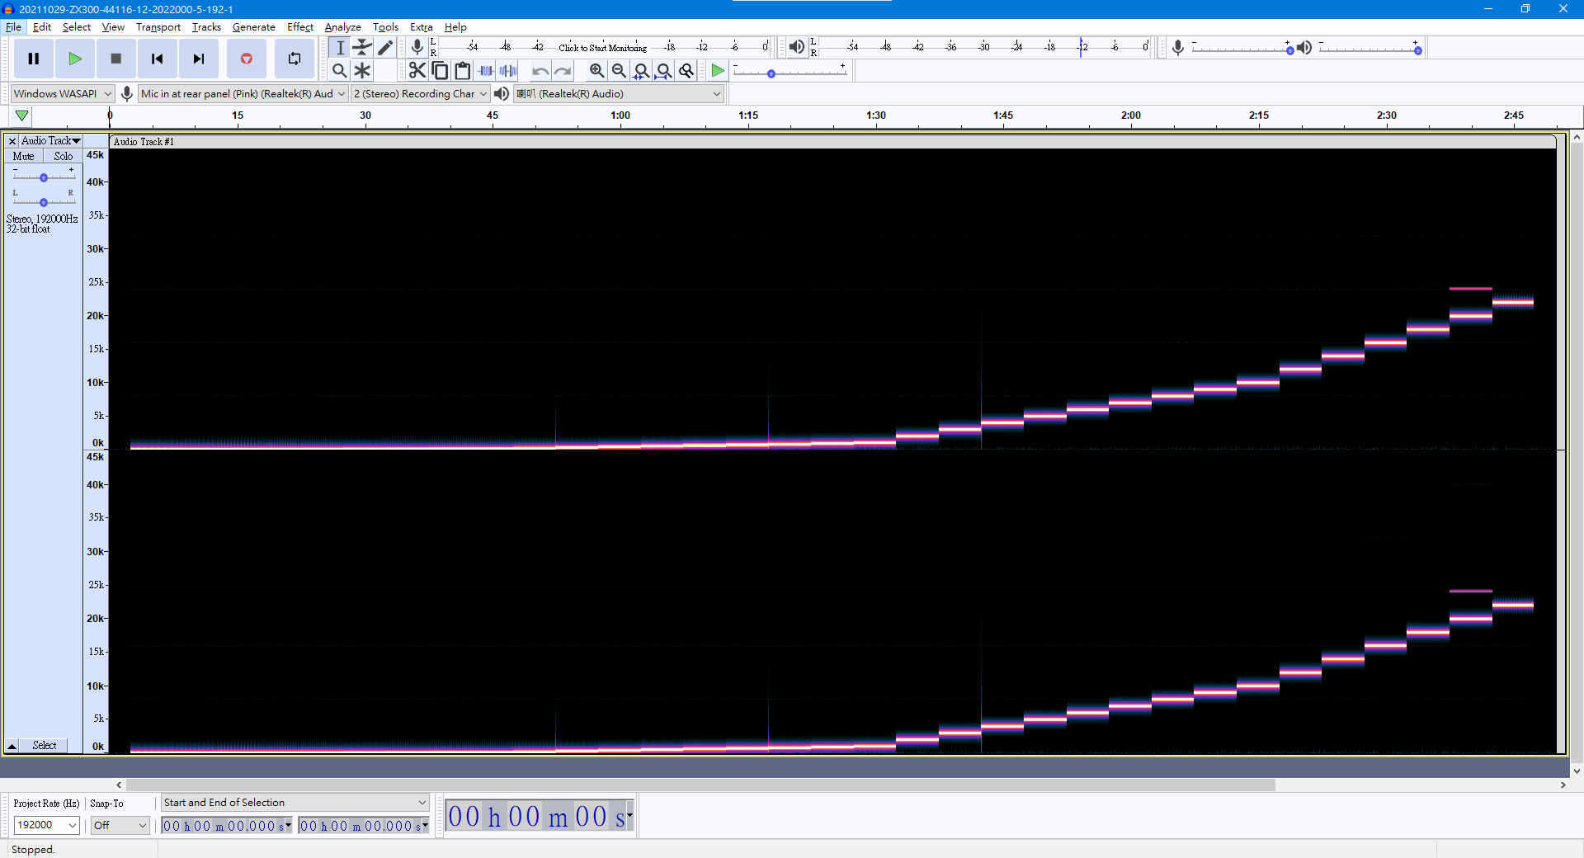Click the Zoom In icon
This screenshot has width=1584, height=858.
pyautogui.click(x=596, y=71)
